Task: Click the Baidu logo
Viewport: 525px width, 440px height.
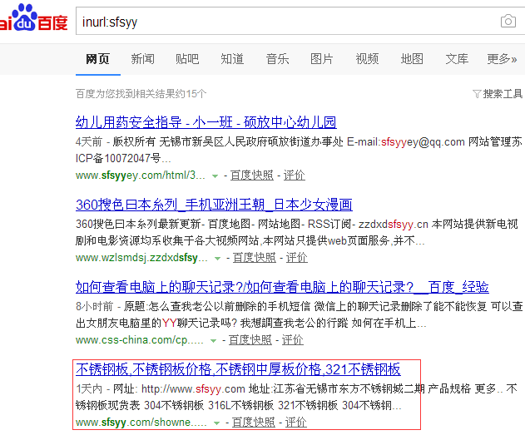Action: point(33,17)
